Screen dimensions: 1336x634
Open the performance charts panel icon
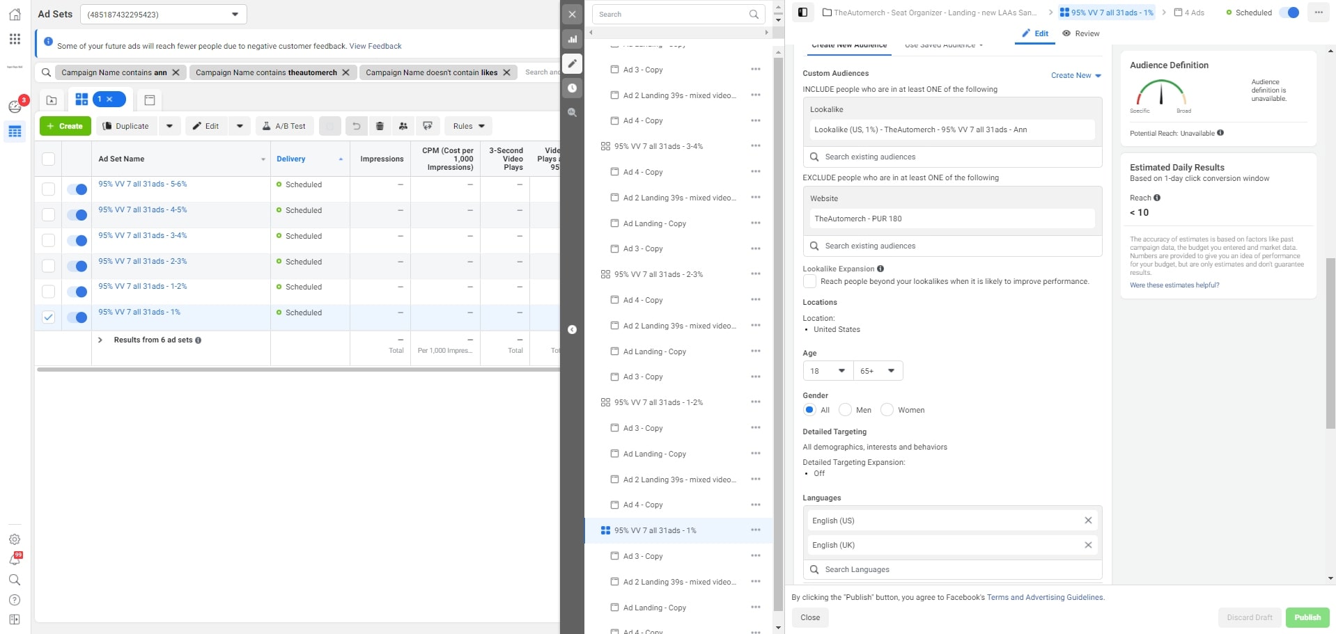pos(572,39)
